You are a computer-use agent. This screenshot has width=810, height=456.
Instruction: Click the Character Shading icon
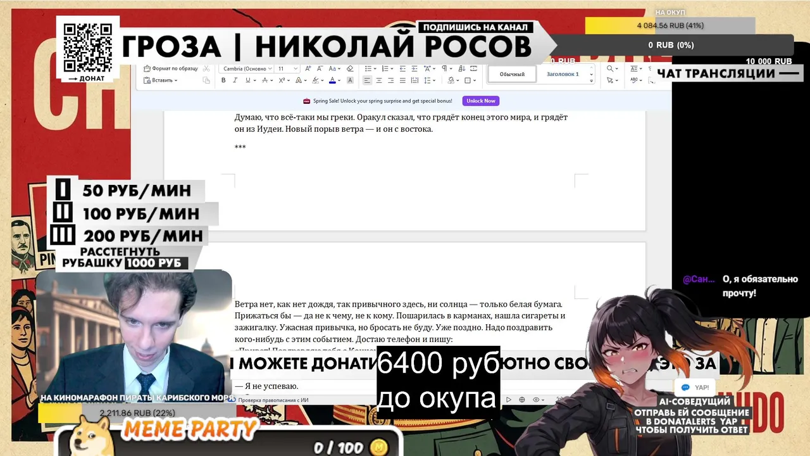click(350, 80)
